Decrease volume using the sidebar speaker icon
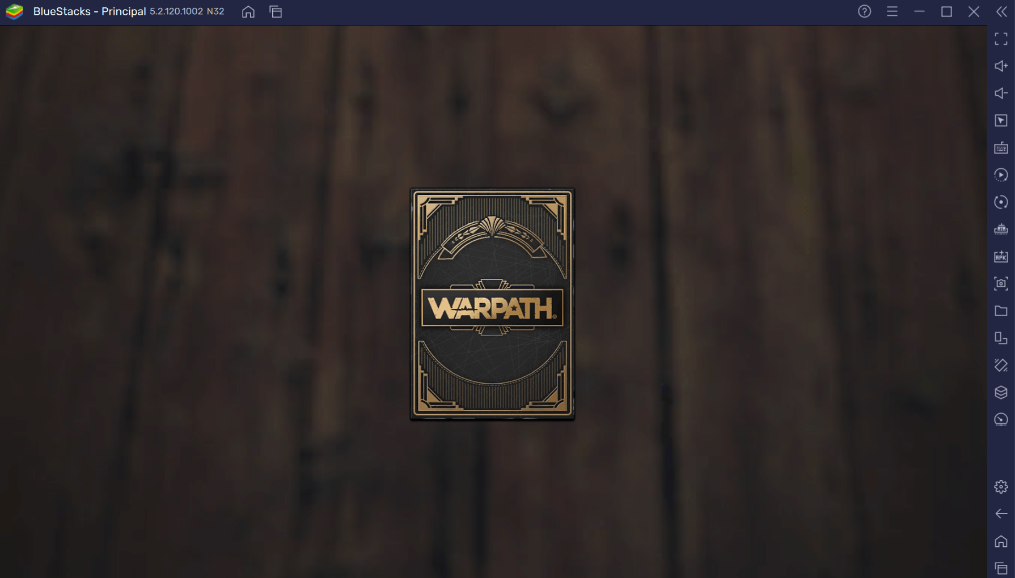1015x578 pixels. click(1001, 93)
